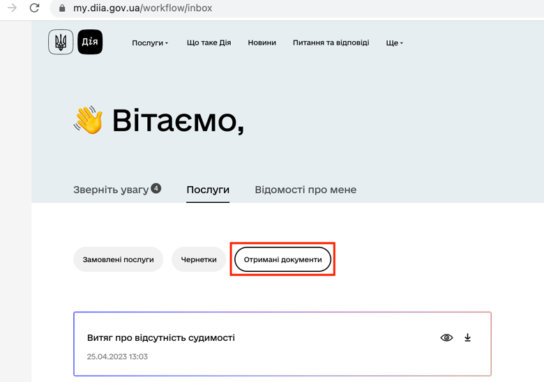The height and width of the screenshot is (382, 544).
Task: Show Замовлені послуги list
Action: pyautogui.click(x=119, y=259)
